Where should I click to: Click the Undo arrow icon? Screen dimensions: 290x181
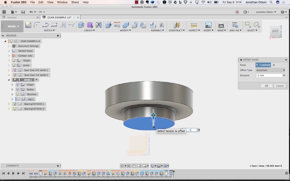(x=31, y=12)
